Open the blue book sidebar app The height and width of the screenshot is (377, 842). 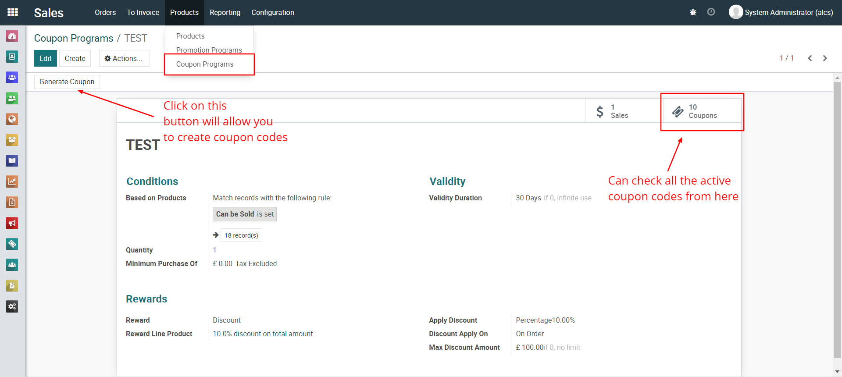(x=12, y=161)
